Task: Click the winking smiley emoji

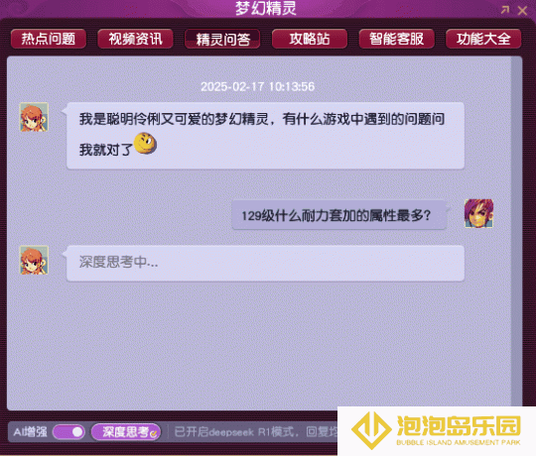Action: pos(145,144)
